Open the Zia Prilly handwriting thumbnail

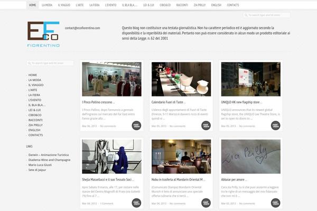pos(250,157)
